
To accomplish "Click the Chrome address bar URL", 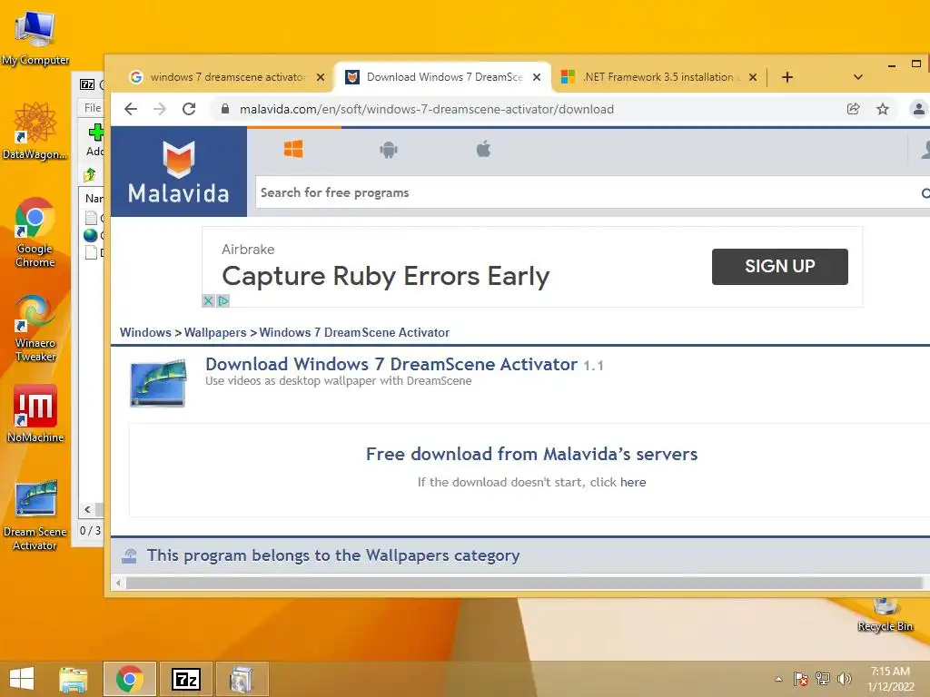I will (x=427, y=109).
